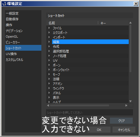Click the shortcut key input field
The width and height of the screenshot is (140, 137).
[89, 112]
